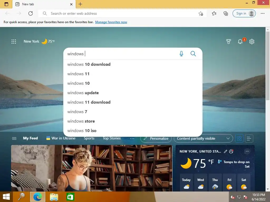270x202 pixels.
Task: Open network status tray icon
Action: [x=239, y=197]
